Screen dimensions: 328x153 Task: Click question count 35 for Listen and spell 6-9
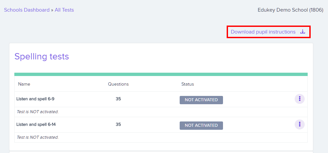(118, 99)
